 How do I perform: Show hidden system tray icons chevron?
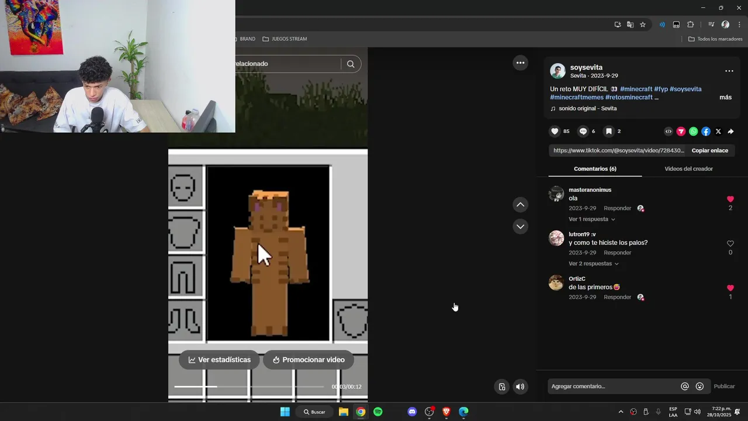[x=621, y=412]
